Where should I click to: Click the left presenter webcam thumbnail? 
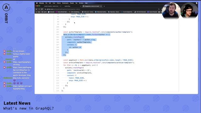171,11
